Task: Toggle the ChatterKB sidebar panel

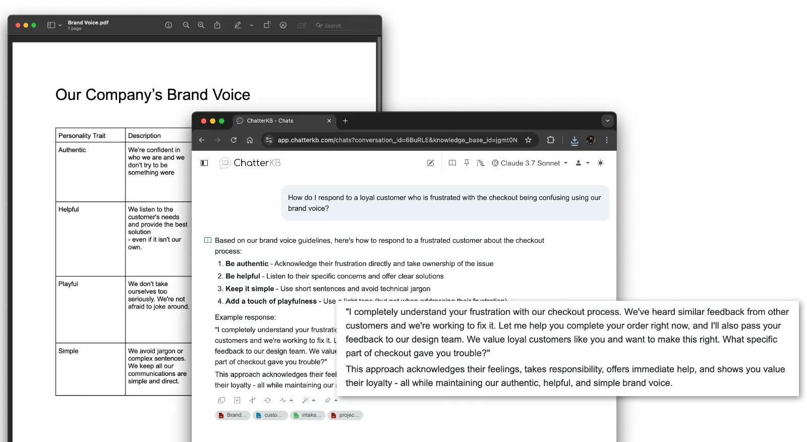Action: coord(204,163)
